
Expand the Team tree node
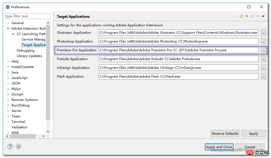click(8, 116)
